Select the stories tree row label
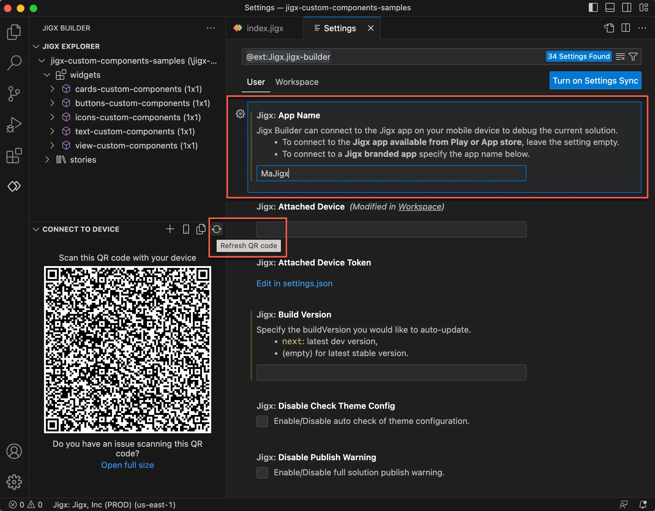This screenshot has width=655, height=511. [x=83, y=160]
